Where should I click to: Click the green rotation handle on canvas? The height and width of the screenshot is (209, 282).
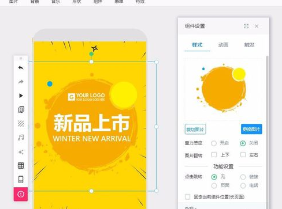point(91,54)
